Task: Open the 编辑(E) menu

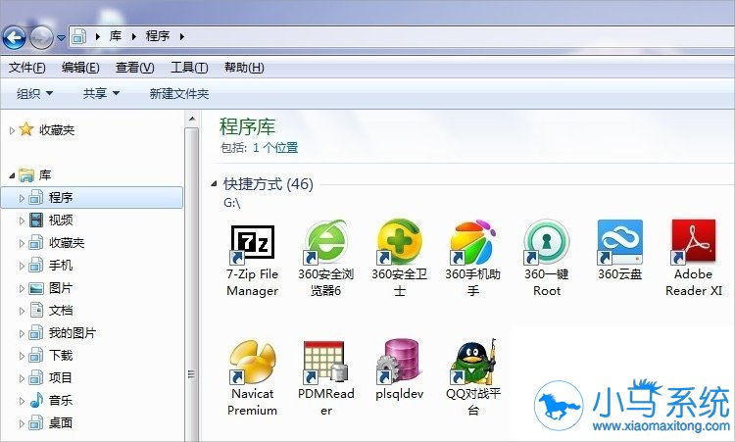Action: point(80,68)
